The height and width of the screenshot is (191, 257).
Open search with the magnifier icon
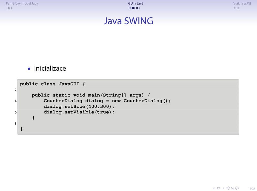point(233,188)
